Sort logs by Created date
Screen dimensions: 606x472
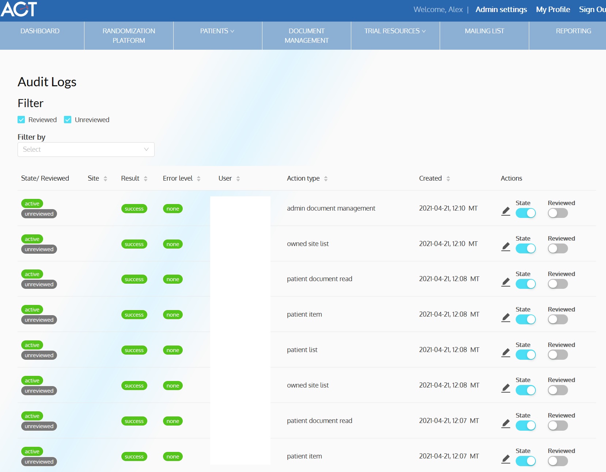point(448,178)
